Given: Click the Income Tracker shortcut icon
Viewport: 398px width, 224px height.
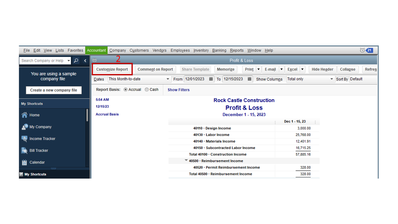Looking at the screenshot, I should tap(24, 139).
